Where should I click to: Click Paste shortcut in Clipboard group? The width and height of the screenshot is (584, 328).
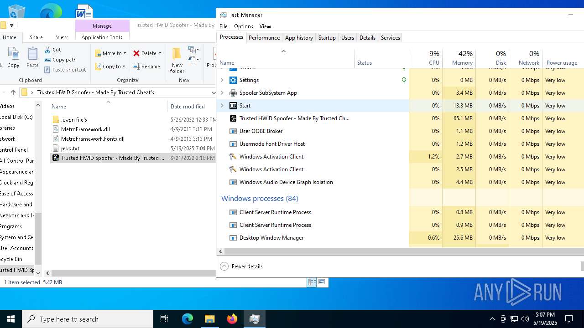click(x=65, y=70)
